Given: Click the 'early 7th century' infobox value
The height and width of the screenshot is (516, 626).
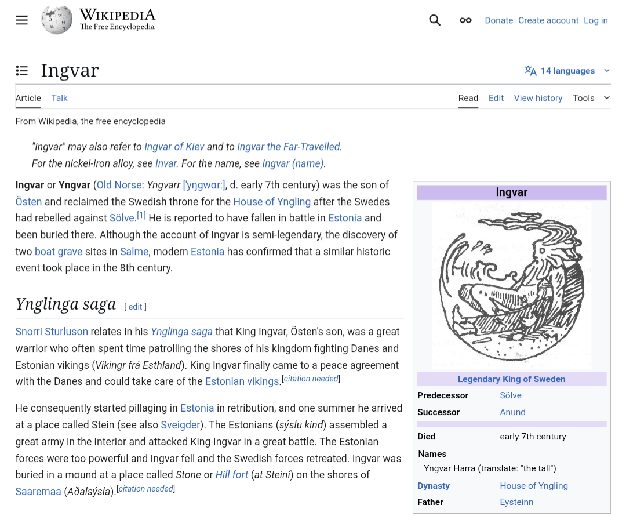Looking at the screenshot, I should point(533,437).
